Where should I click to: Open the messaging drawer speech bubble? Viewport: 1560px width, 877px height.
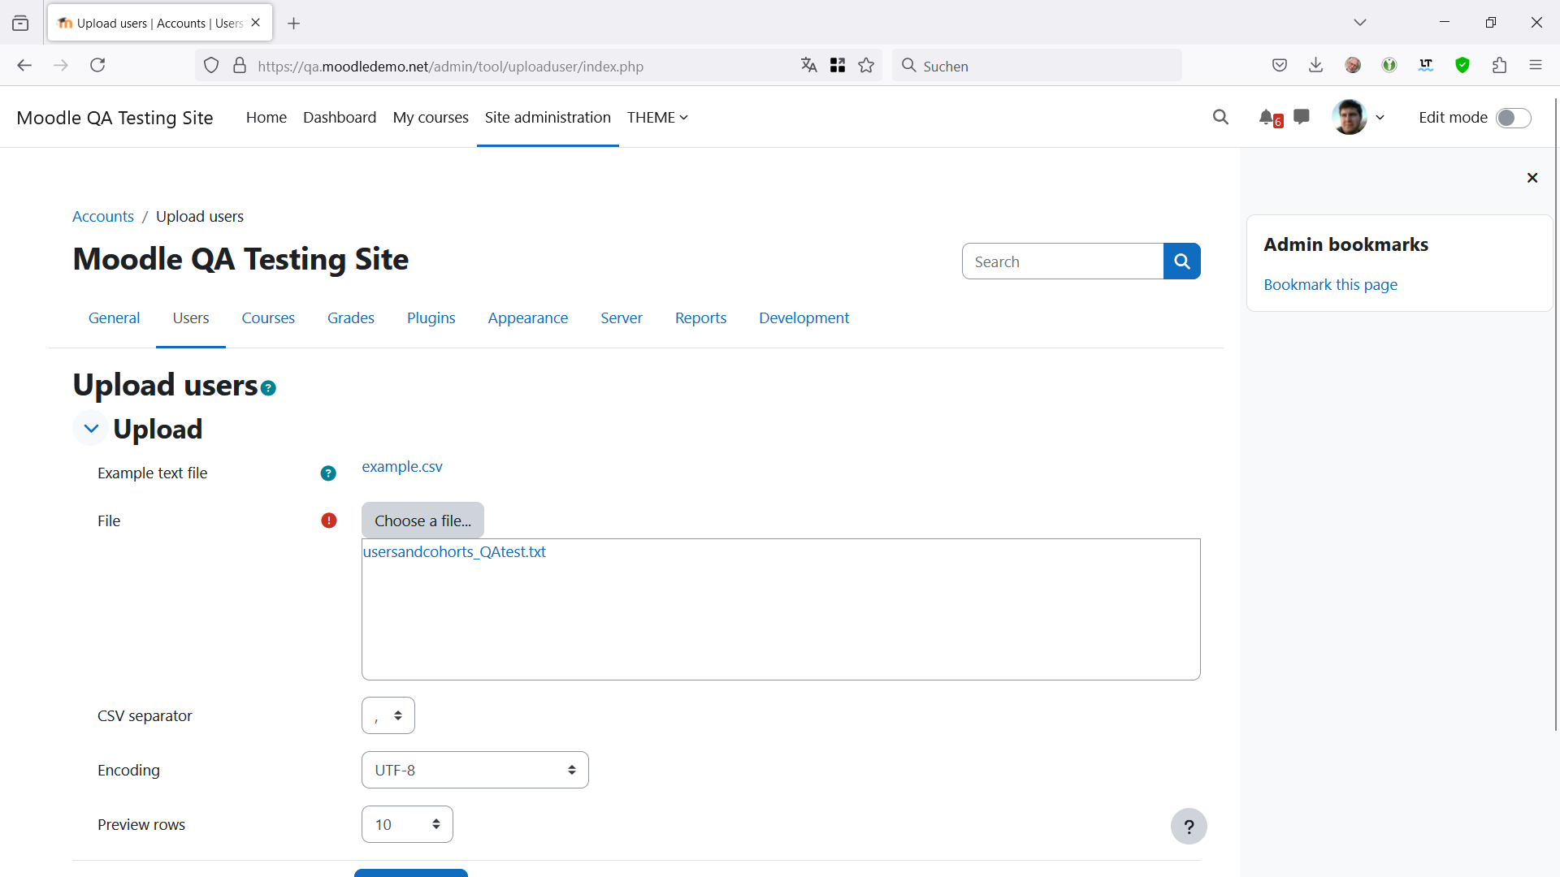click(1302, 117)
